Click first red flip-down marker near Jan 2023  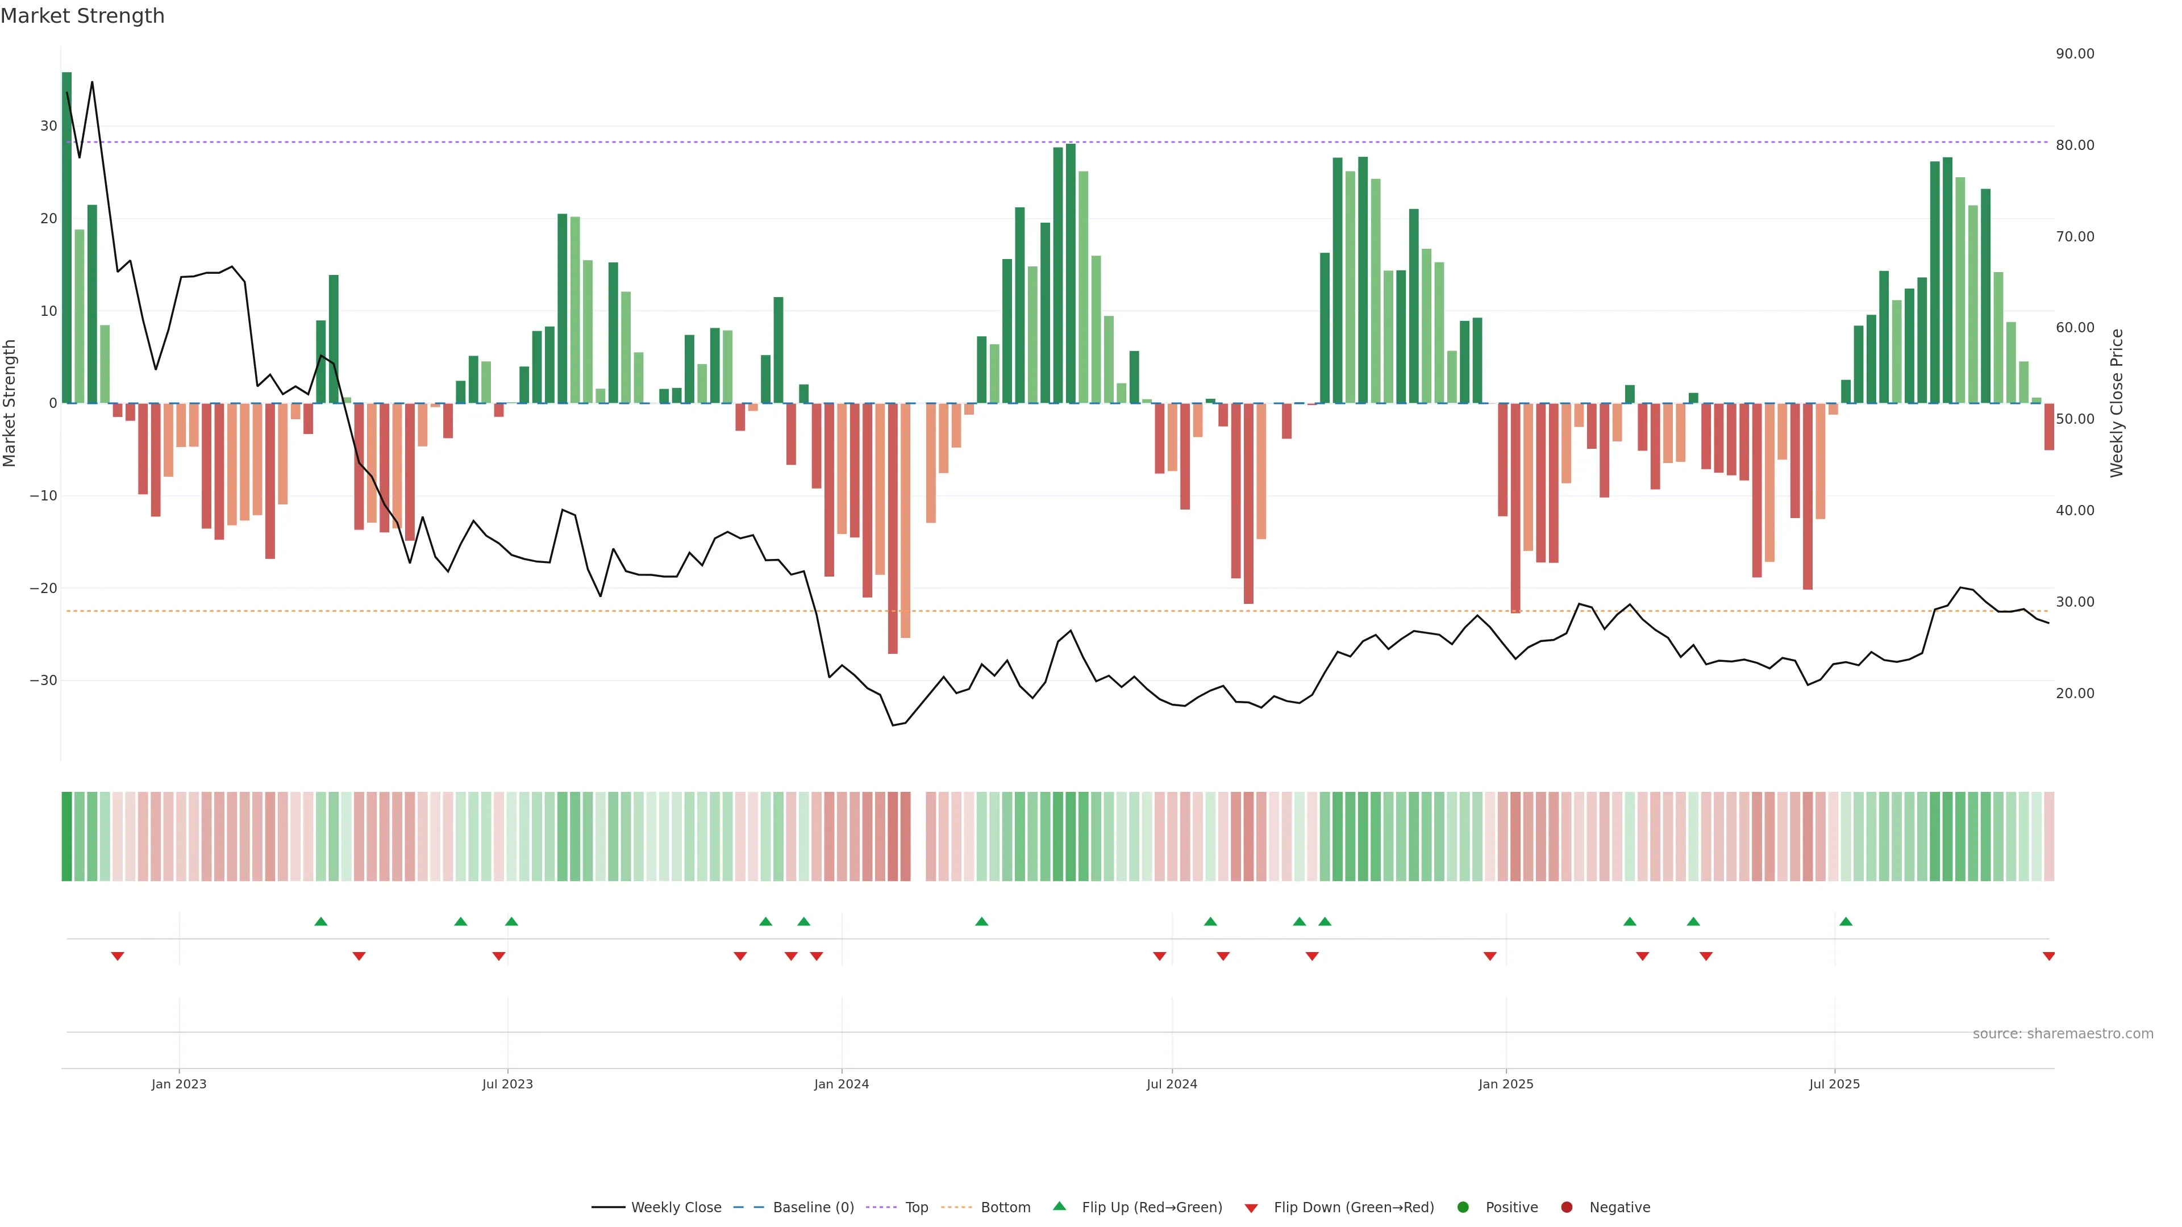point(118,956)
